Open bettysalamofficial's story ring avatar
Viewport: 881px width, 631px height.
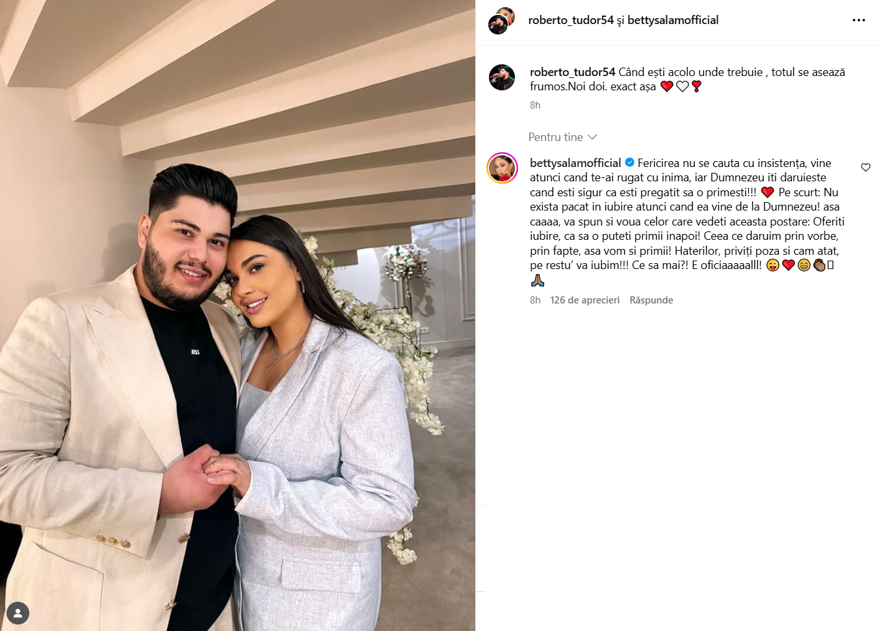[503, 168]
